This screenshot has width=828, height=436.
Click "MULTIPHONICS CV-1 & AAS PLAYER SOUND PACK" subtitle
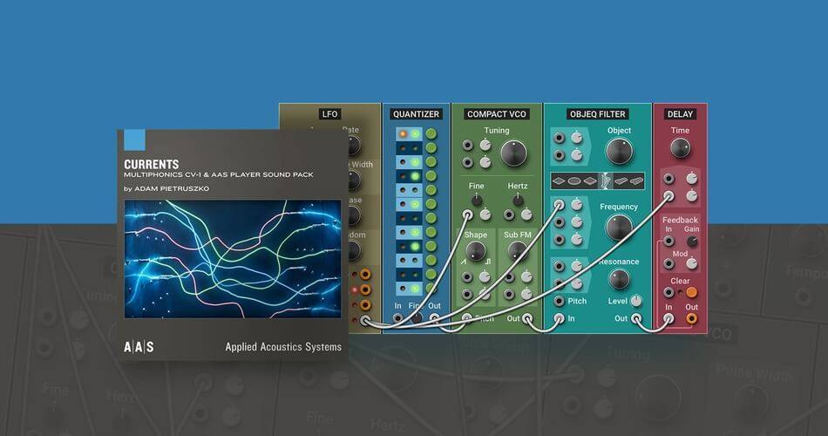(219, 175)
